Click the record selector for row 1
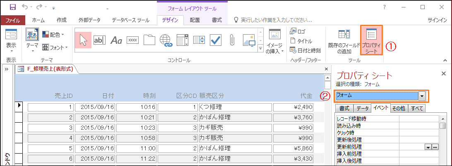 click(x=19, y=107)
